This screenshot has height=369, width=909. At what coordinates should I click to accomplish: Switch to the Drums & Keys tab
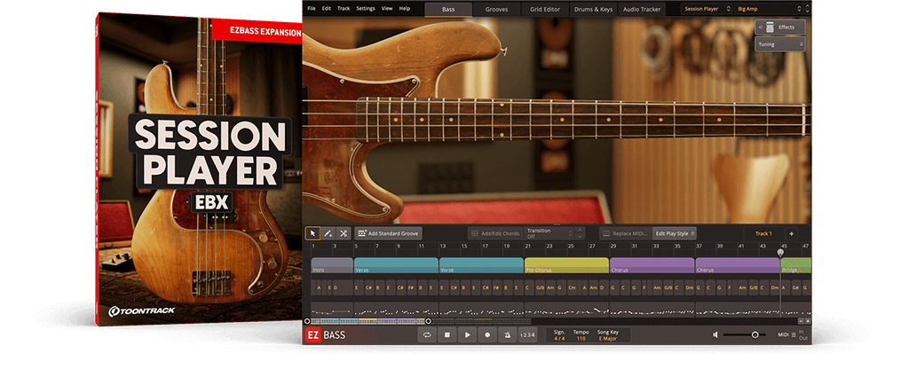click(x=593, y=9)
